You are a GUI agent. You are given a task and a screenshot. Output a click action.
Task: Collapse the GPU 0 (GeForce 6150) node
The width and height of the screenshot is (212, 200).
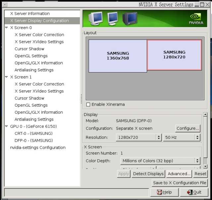coord(6,126)
